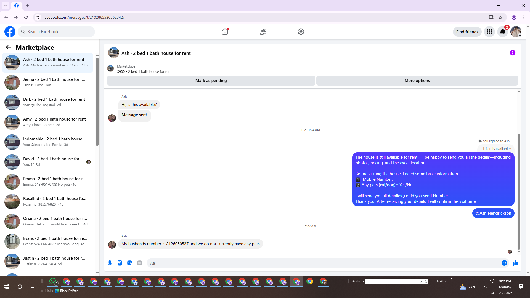Open Facebook notifications bell
This screenshot has height=298, width=530.
click(x=502, y=32)
